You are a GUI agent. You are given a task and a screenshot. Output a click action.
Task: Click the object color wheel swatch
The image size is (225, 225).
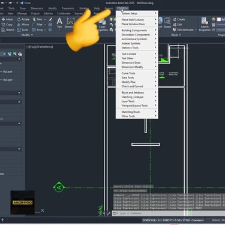pyautogui.click(x=214, y=19)
